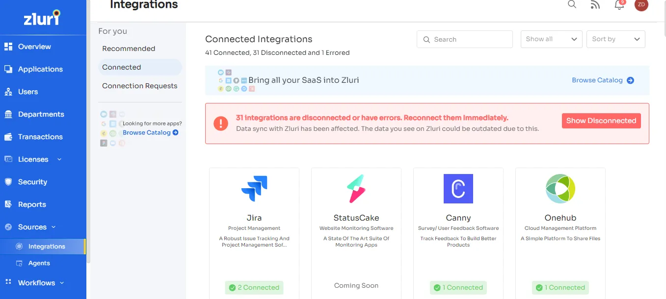Screen dimensions: 666x299
Task: Open the ZD user avatar menu
Action: click(641, 4)
